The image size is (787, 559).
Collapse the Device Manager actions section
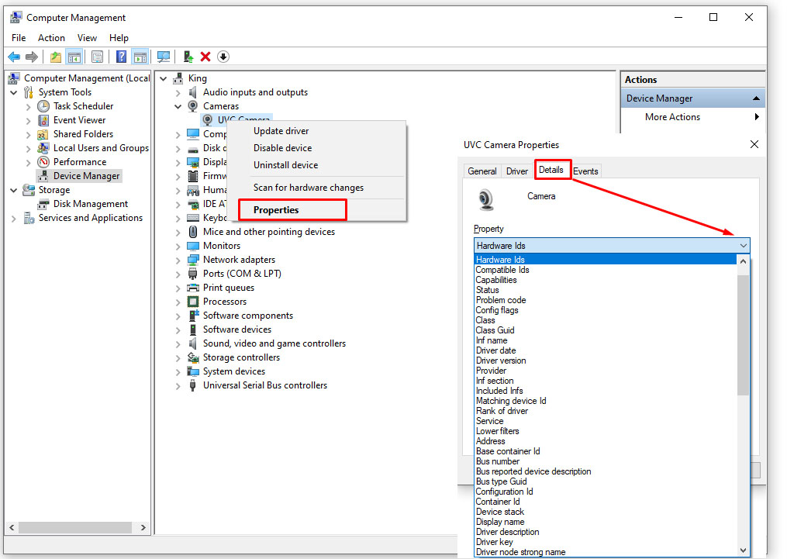point(756,98)
